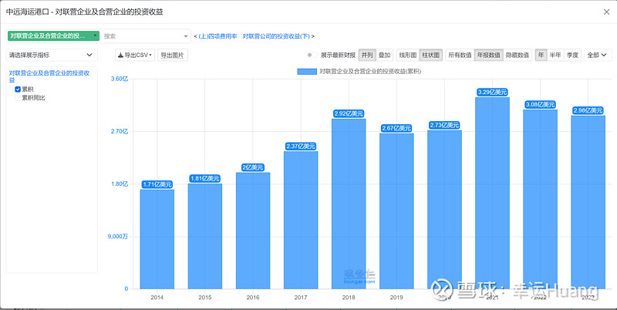Click the 3.60亿 y-axis label
Screen dimensions: 617x310
pyautogui.click(x=120, y=79)
